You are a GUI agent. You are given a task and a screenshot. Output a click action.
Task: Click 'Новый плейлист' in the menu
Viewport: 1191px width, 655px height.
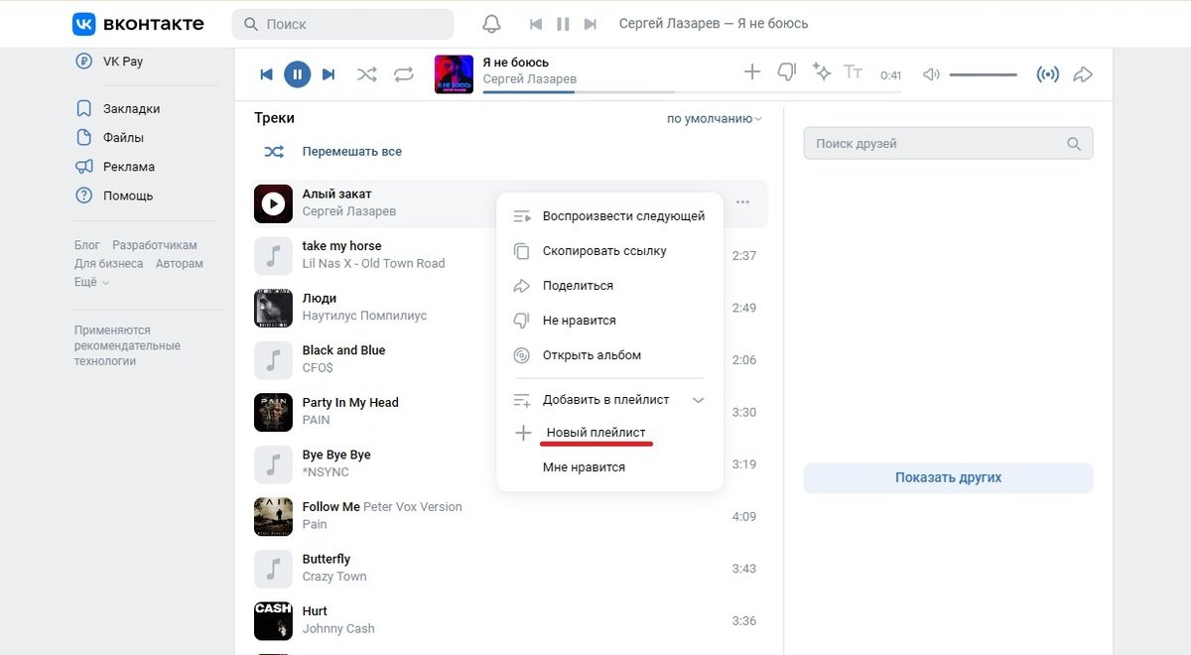[x=595, y=433]
